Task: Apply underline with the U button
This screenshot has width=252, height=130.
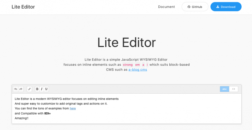Action: coord(46,89)
